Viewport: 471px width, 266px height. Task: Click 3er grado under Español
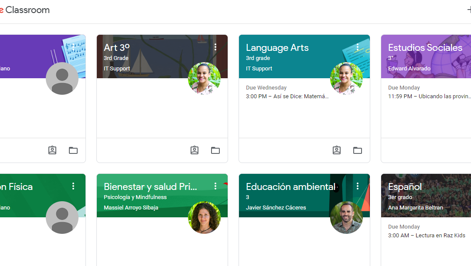pos(400,197)
